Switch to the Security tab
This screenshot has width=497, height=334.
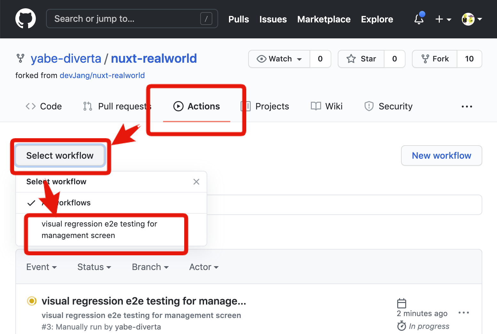[x=388, y=106]
